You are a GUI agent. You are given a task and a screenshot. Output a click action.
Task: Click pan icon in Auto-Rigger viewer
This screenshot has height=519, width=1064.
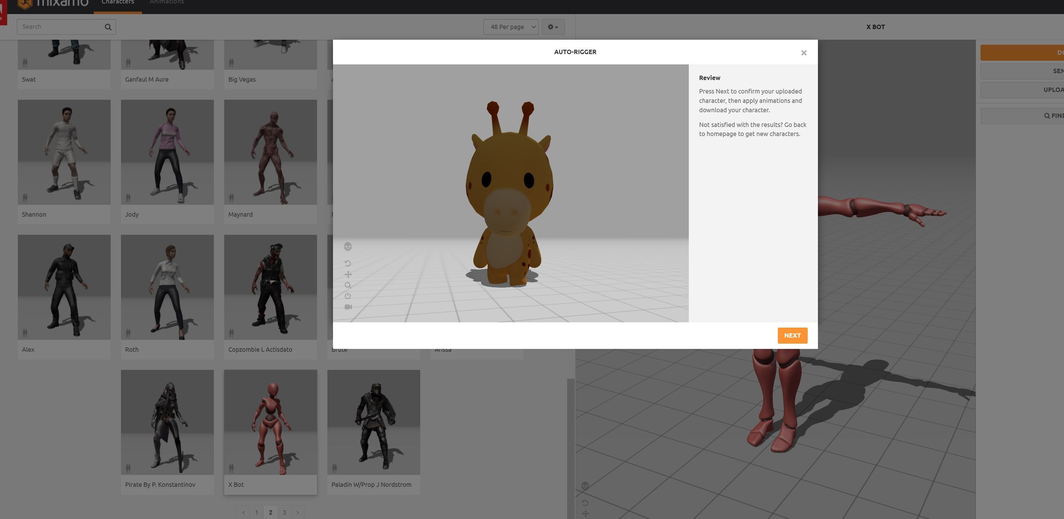coord(348,275)
